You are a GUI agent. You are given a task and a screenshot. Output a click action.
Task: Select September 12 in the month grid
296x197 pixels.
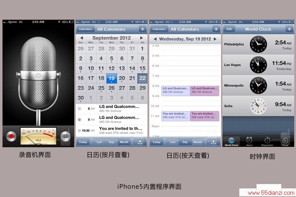point(112,68)
